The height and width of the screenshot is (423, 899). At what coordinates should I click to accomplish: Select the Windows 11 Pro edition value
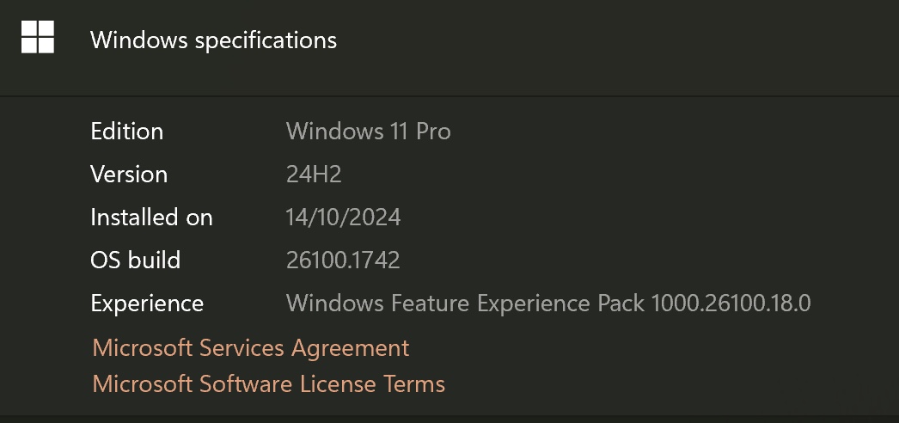368,132
